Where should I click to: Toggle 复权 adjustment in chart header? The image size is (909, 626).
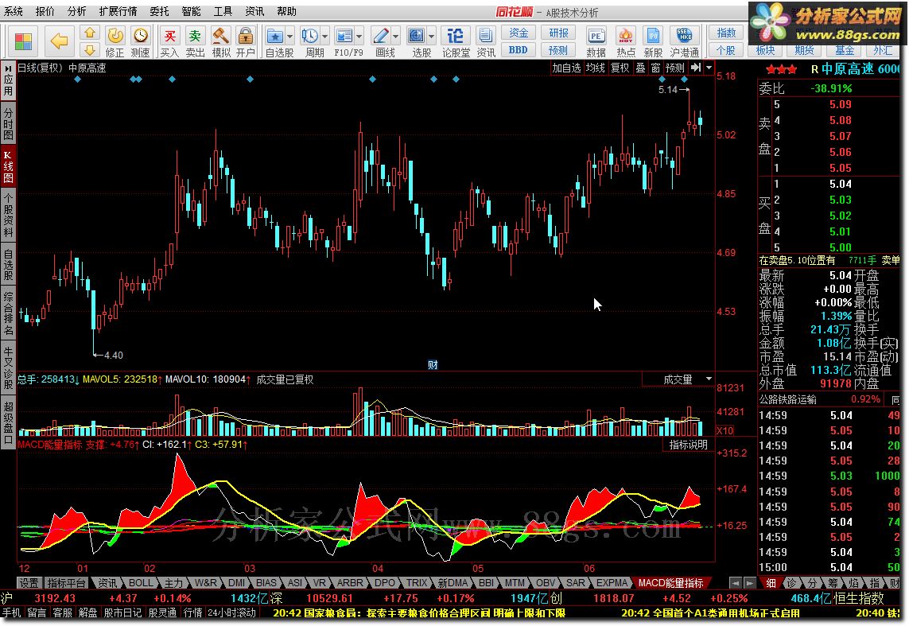coord(620,68)
